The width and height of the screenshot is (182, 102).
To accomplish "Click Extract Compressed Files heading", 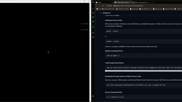I will click(x=113, y=92).
